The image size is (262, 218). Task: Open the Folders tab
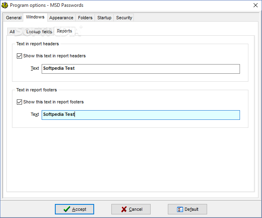point(85,18)
